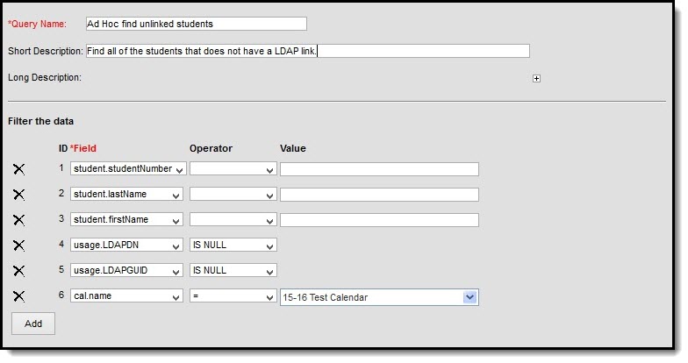Remove the usage.LDAPDN filter row

click(x=18, y=246)
